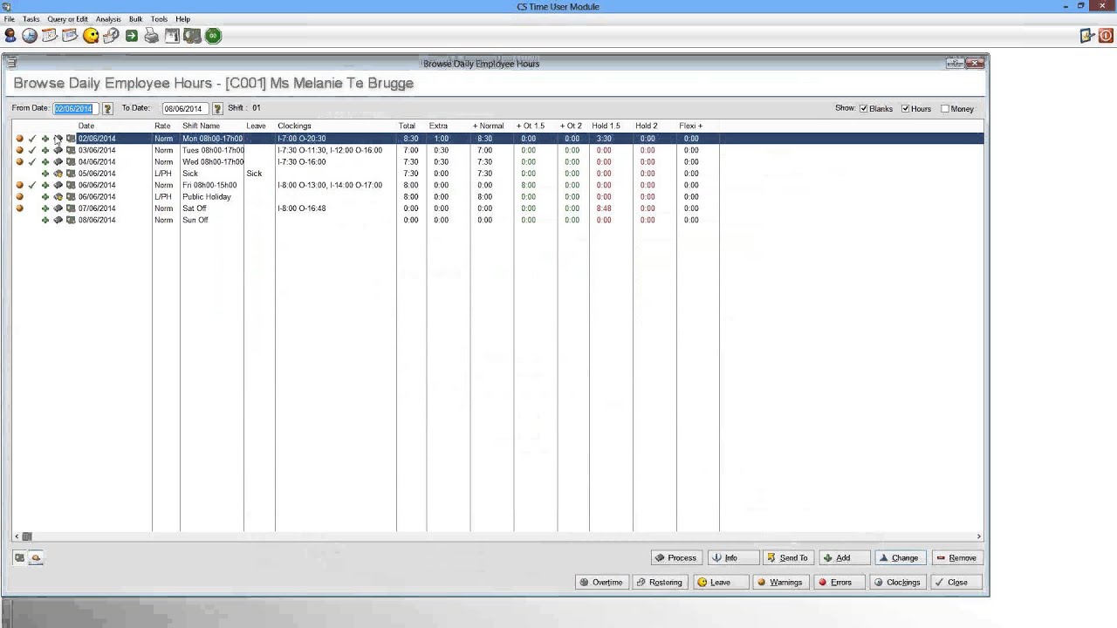The image size is (1117, 628).
Task: Select the 'Wed 08h00-17h00' shift cell
Action: coord(213,161)
